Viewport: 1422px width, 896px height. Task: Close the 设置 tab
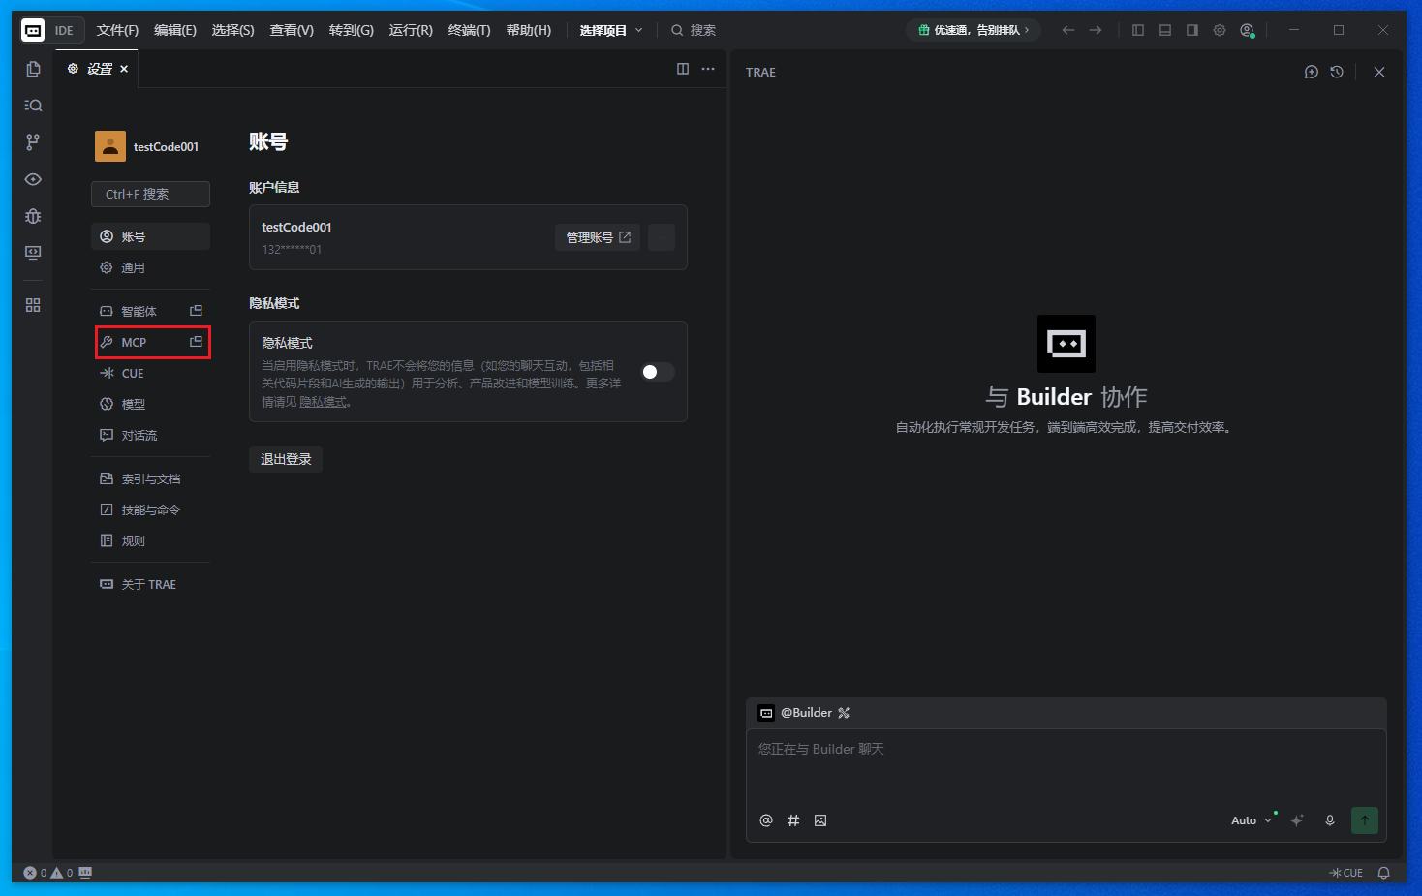[x=124, y=69]
